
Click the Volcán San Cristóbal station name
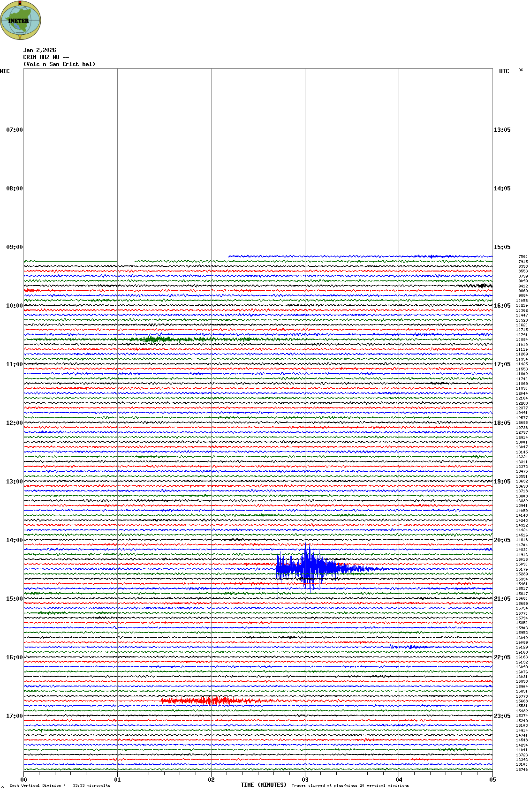coord(59,64)
